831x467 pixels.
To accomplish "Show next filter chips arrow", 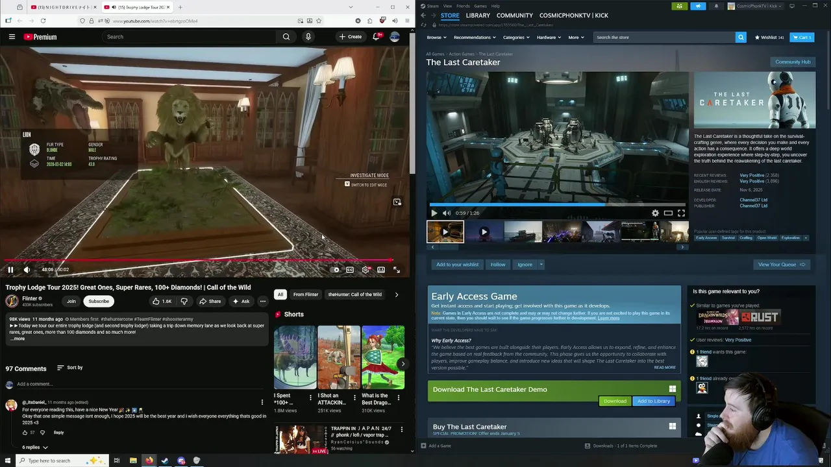I will coord(397,294).
